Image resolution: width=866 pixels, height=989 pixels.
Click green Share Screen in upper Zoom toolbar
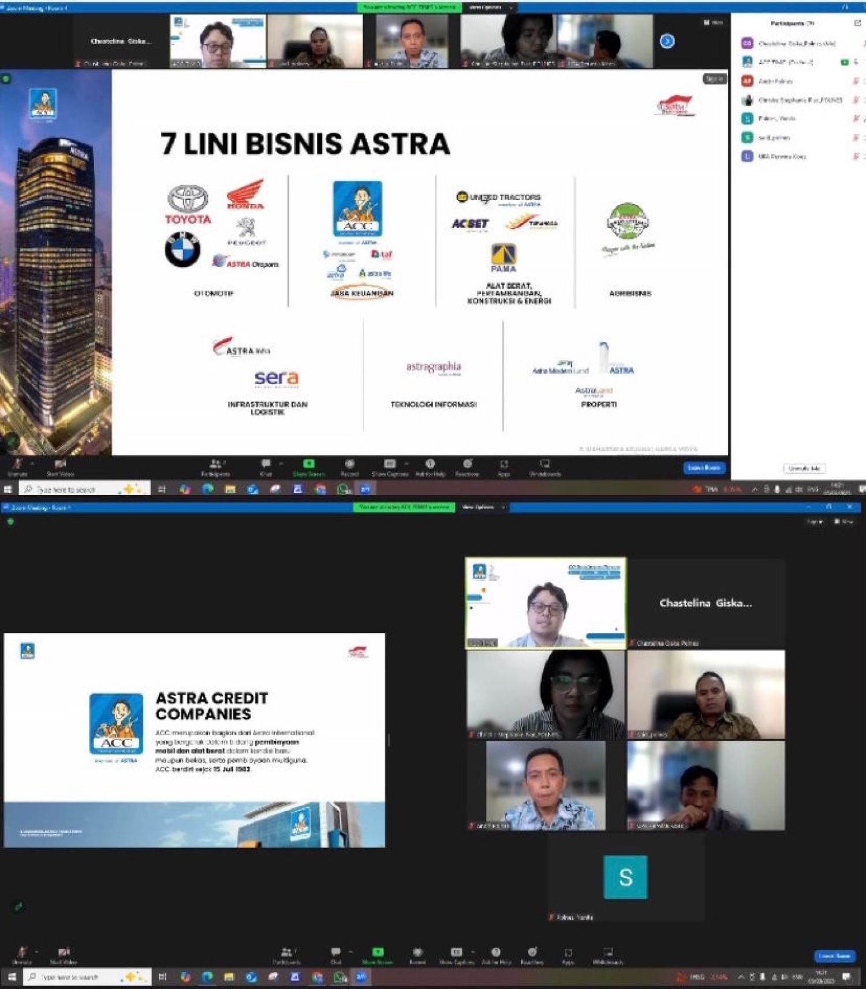click(309, 467)
